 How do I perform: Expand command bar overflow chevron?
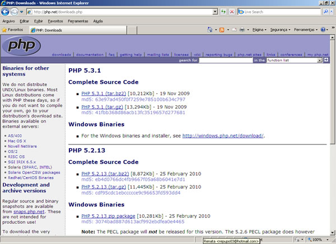pyautogui.click(x=333, y=27)
